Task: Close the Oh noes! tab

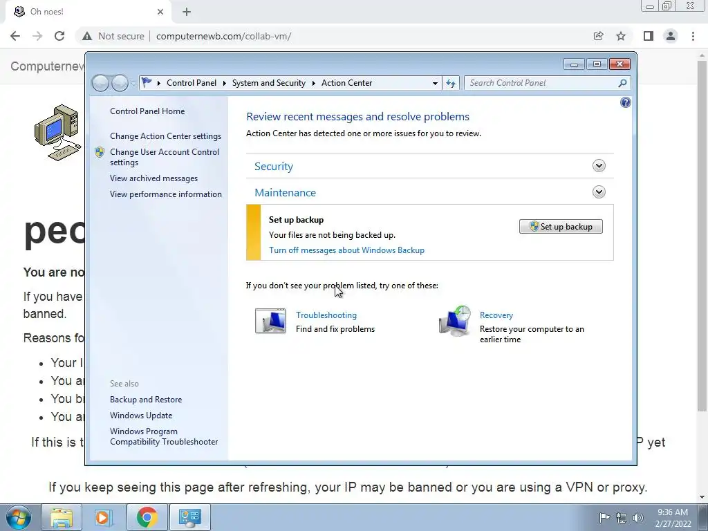Action: [x=160, y=12]
